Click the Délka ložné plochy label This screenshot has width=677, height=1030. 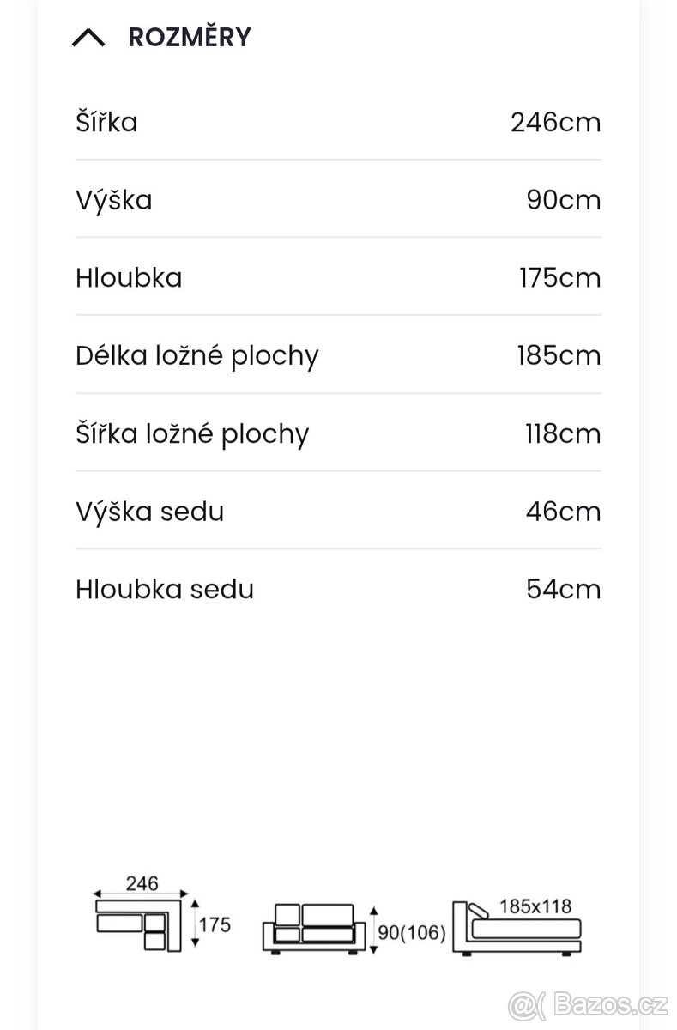point(196,355)
